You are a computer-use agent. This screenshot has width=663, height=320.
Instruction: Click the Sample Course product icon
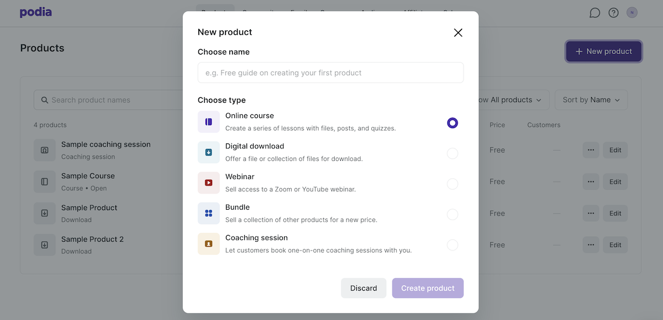(x=45, y=182)
